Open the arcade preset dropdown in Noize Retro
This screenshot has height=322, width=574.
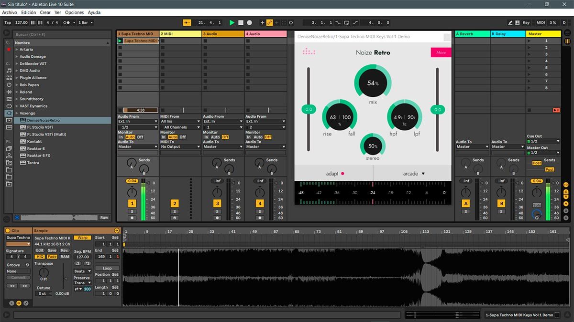click(414, 174)
